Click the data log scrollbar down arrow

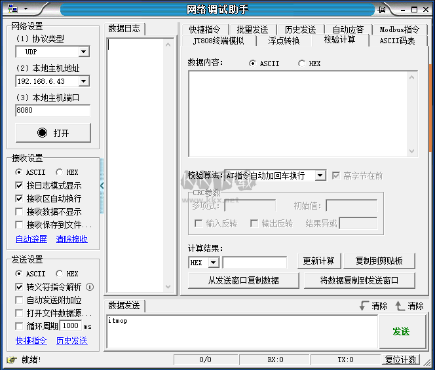click(x=168, y=287)
